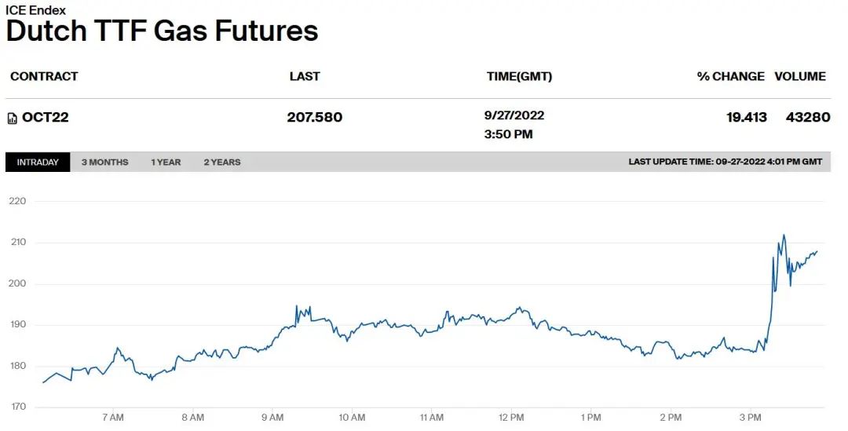Click the TIME(GMT) column header
Viewport: 848px width, 431px height.
click(x=519, y=76)
